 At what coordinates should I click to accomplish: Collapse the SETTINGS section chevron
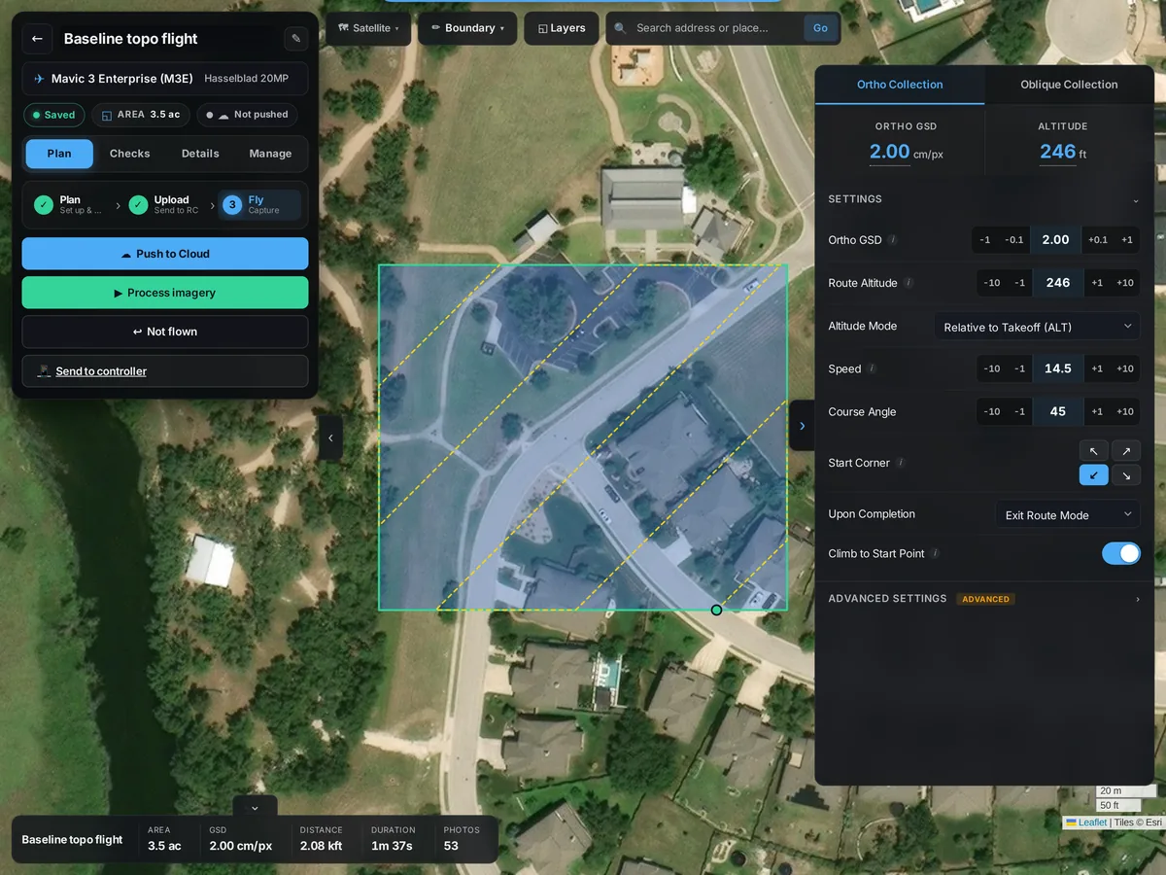(1136, 200)
